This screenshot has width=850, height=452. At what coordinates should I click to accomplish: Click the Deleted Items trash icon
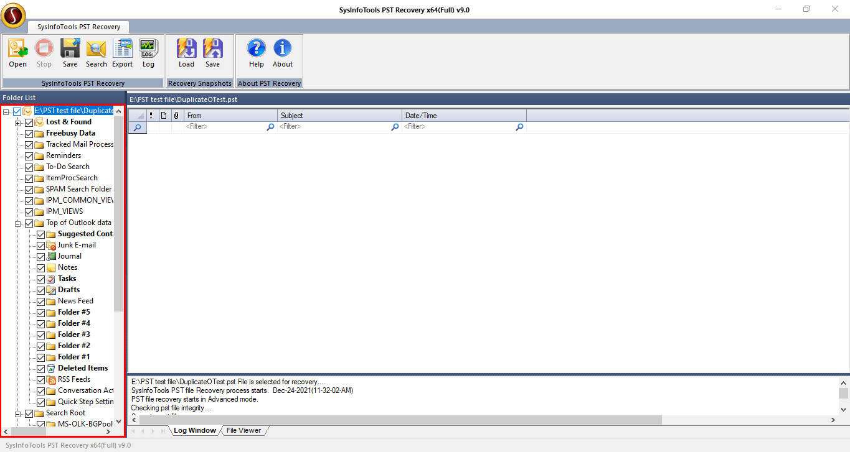[52, 368]
